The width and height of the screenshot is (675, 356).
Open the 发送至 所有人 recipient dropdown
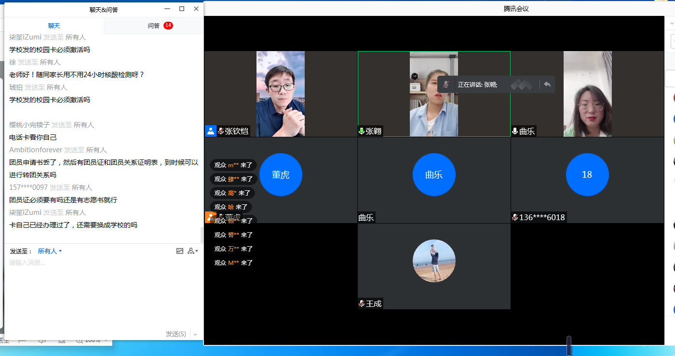click(50, 251)
